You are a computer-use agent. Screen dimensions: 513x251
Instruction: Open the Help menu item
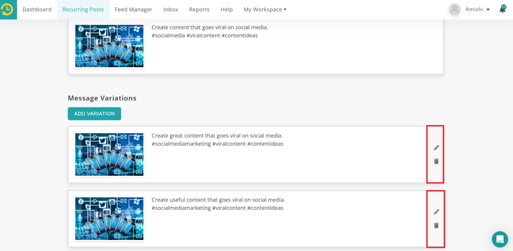pyautogui.click(x=226, y=10)
